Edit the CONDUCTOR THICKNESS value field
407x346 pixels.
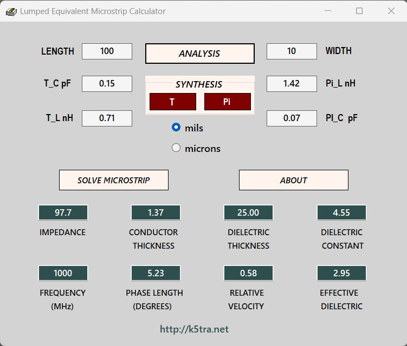tap(156, 212)
